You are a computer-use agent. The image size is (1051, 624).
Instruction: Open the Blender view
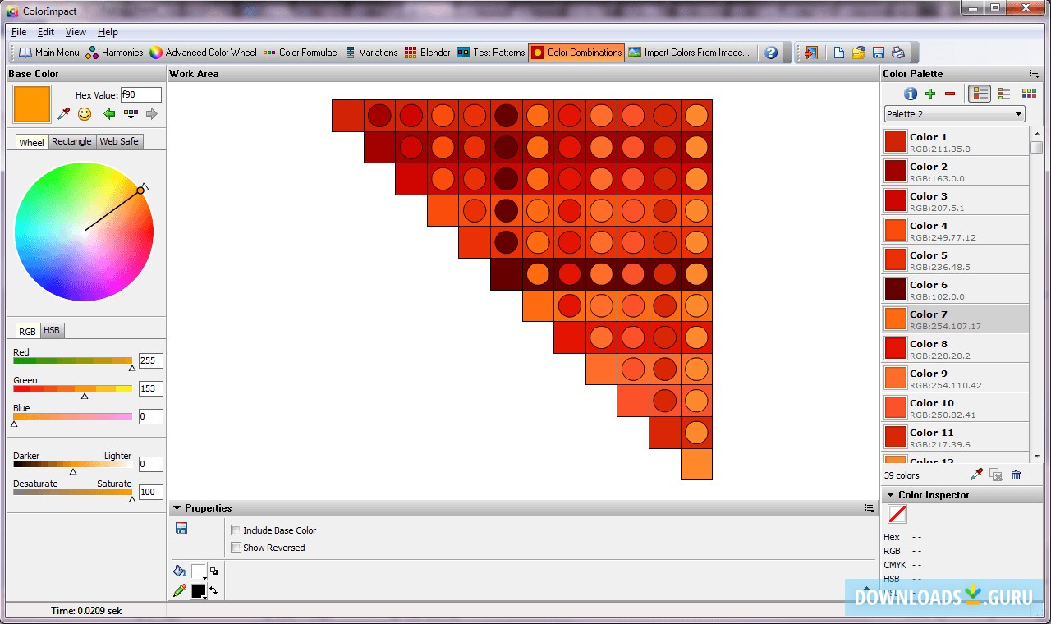(x=427, y=53)
